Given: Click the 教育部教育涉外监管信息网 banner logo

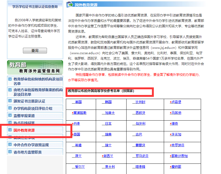Looking at the screenshot, I should point(35,67).
